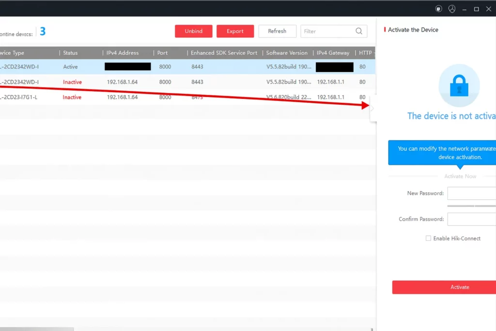Export the device list
The image size is (496, 331).
point(235,31)
